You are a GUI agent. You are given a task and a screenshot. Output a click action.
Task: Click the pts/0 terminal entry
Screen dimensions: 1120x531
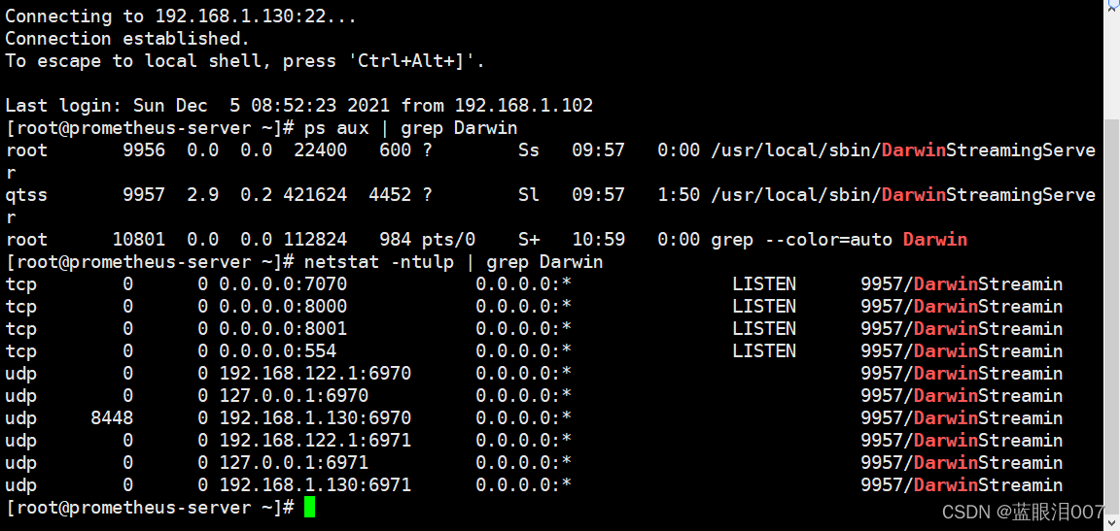[448, 240]
